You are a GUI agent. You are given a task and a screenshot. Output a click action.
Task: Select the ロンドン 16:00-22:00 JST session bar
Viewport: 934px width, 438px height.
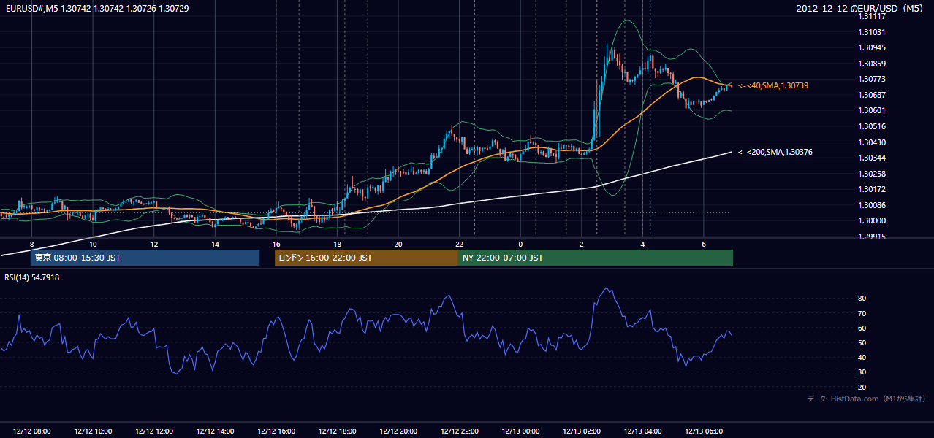[366, 258]
